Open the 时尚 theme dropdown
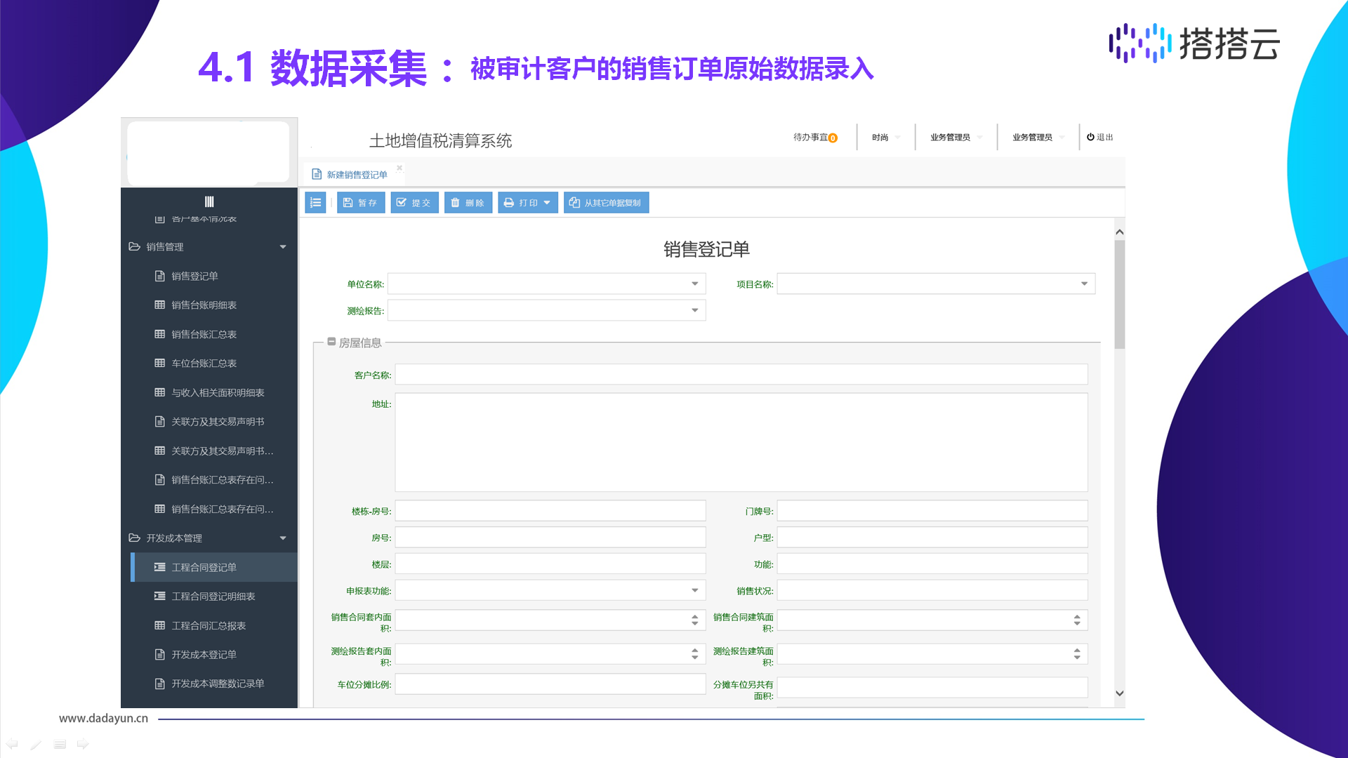Viewport: 1348px width, 758px height. (886, 138)
